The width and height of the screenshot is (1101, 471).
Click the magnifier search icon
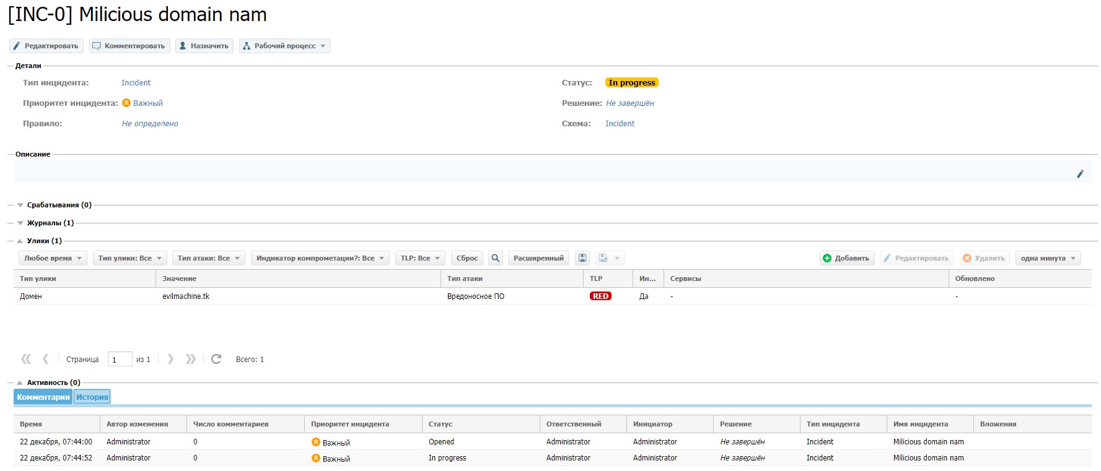496,258
